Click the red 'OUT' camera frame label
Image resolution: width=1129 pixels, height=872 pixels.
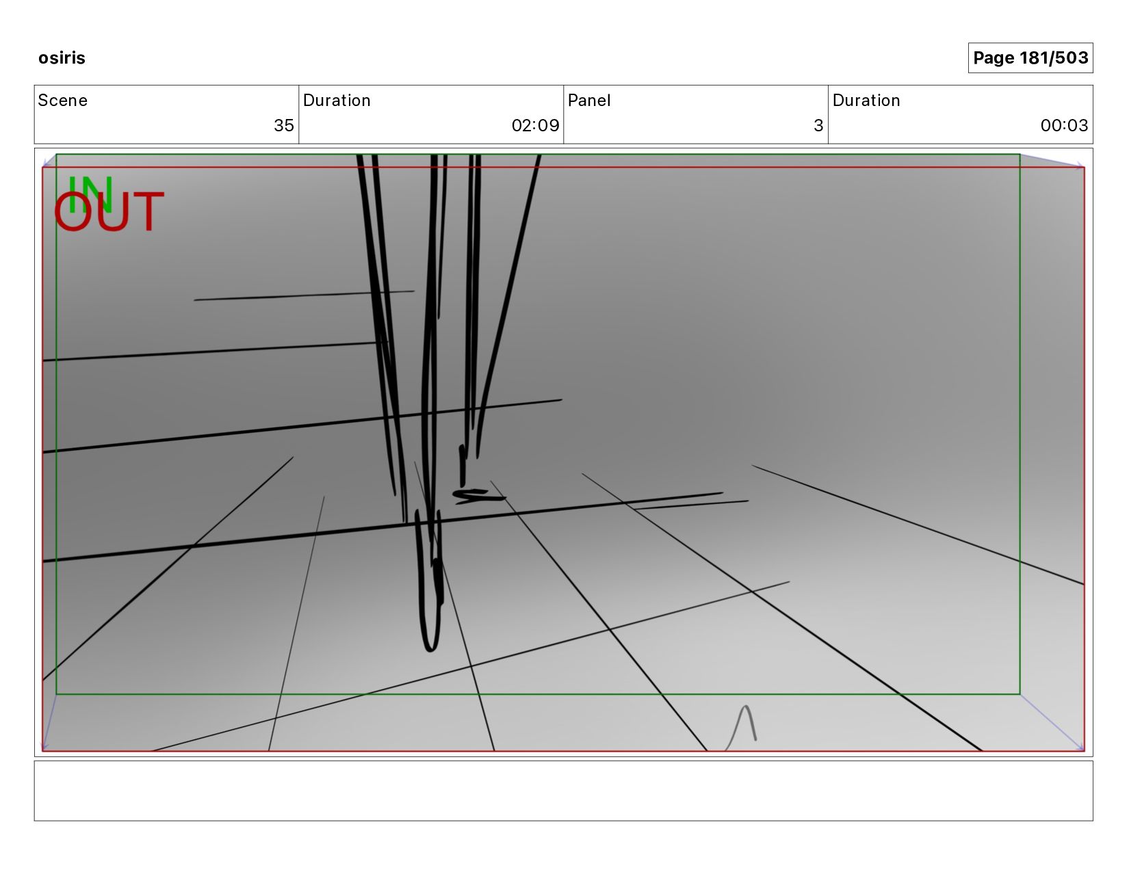[109, 211]
